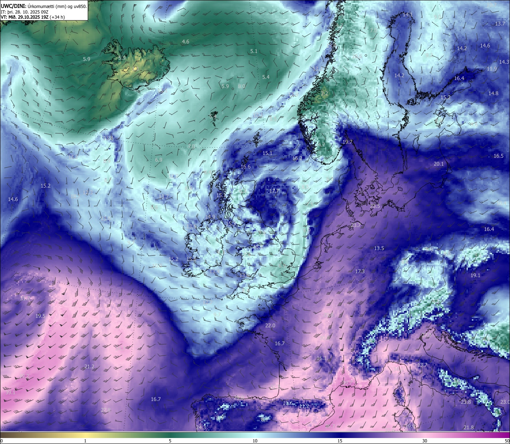Viewport: 510px width, 444px height.
Task: Click the map value 23.8 near southern Italy
Action: click(x=466, y=402)
